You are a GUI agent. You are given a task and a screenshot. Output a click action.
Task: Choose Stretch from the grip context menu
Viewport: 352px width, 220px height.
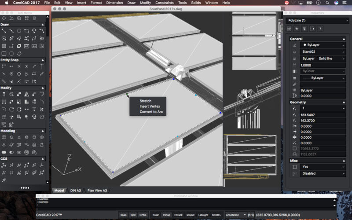pyautogui.click(x=146, y=101)
